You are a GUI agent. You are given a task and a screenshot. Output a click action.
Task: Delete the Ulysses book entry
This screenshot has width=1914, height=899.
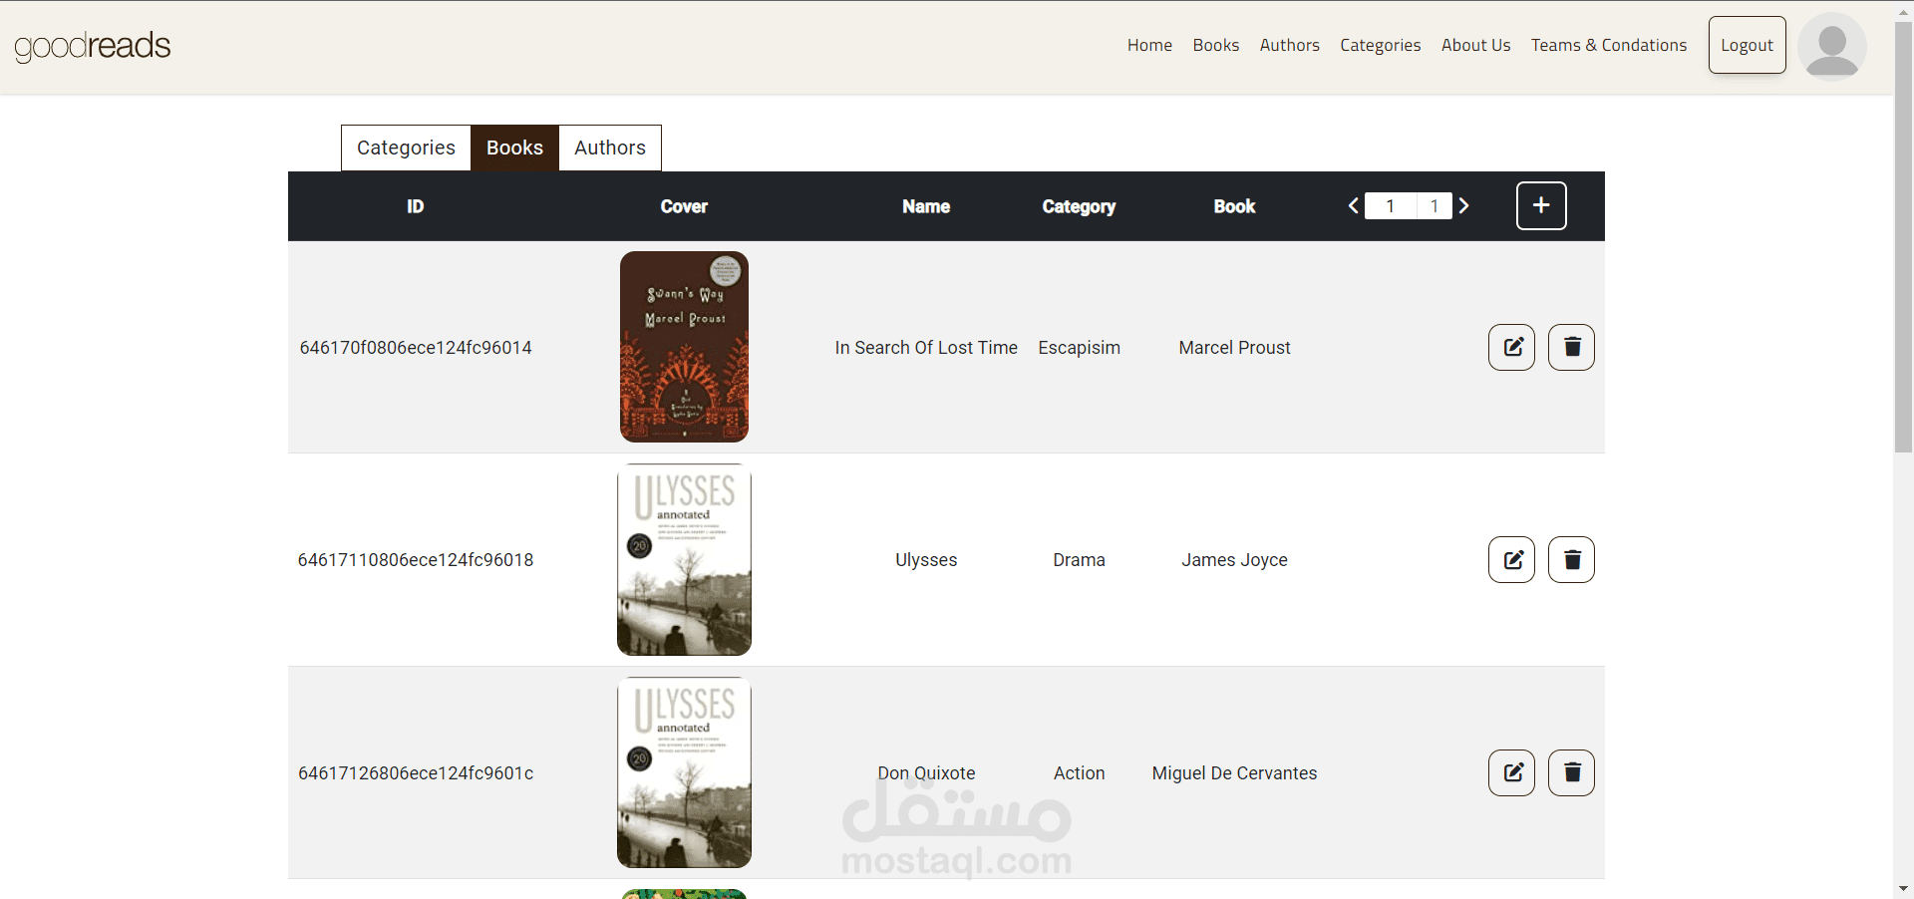click(x=1571, y=559)
